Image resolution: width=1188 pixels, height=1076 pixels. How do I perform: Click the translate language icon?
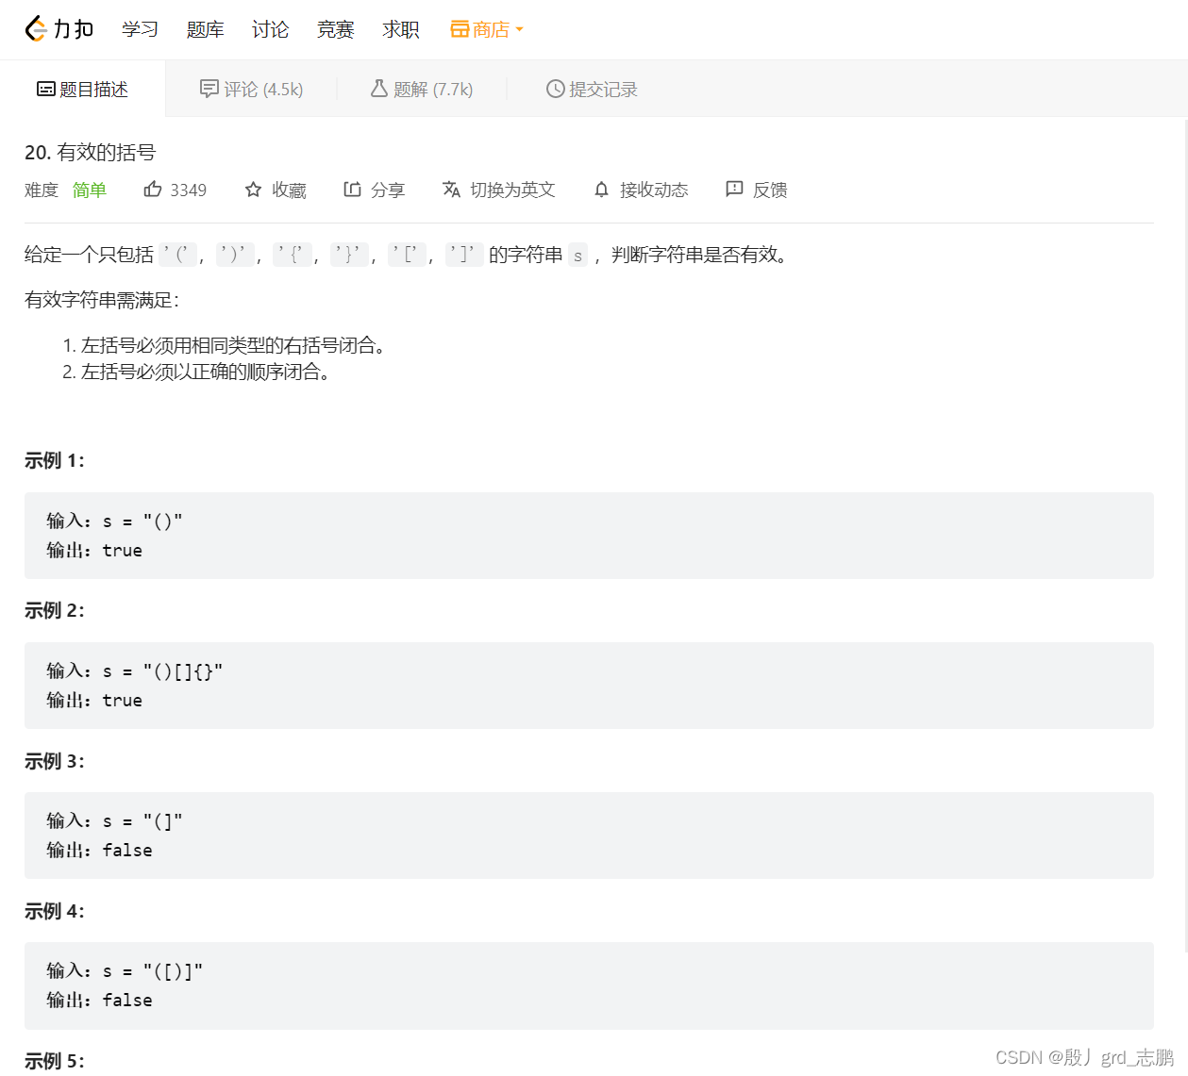tap(451, 190)
